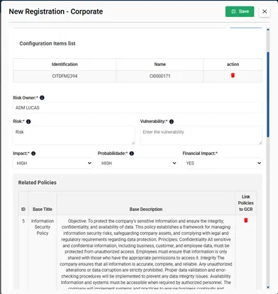Image resolution: width=278 pixels, height=294 pixels.
Task: Show info tooltip for Vulnerability
Action: (x=172, y=121)
